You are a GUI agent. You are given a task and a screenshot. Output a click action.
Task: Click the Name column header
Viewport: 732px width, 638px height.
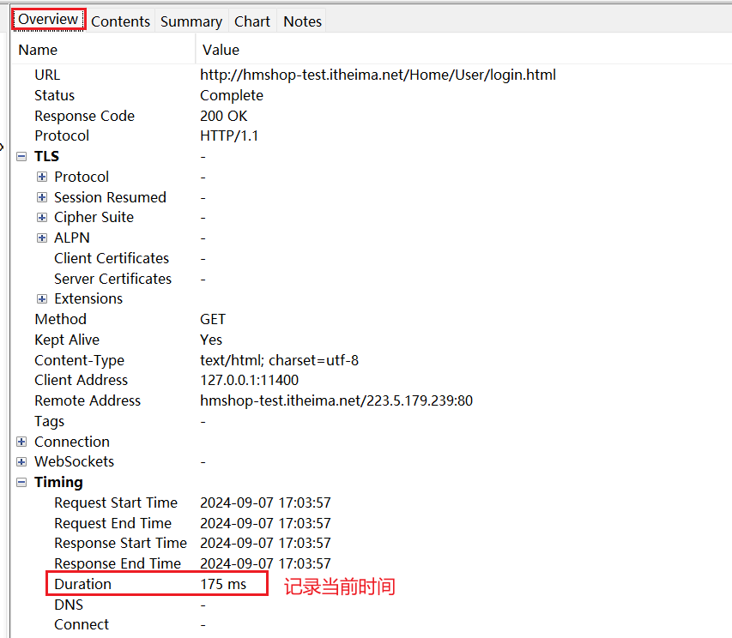click(x=103, y=50)
